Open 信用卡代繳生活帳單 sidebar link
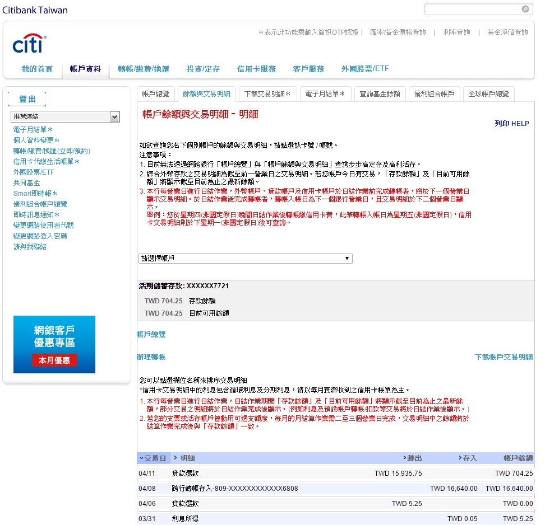 [46, 162]
